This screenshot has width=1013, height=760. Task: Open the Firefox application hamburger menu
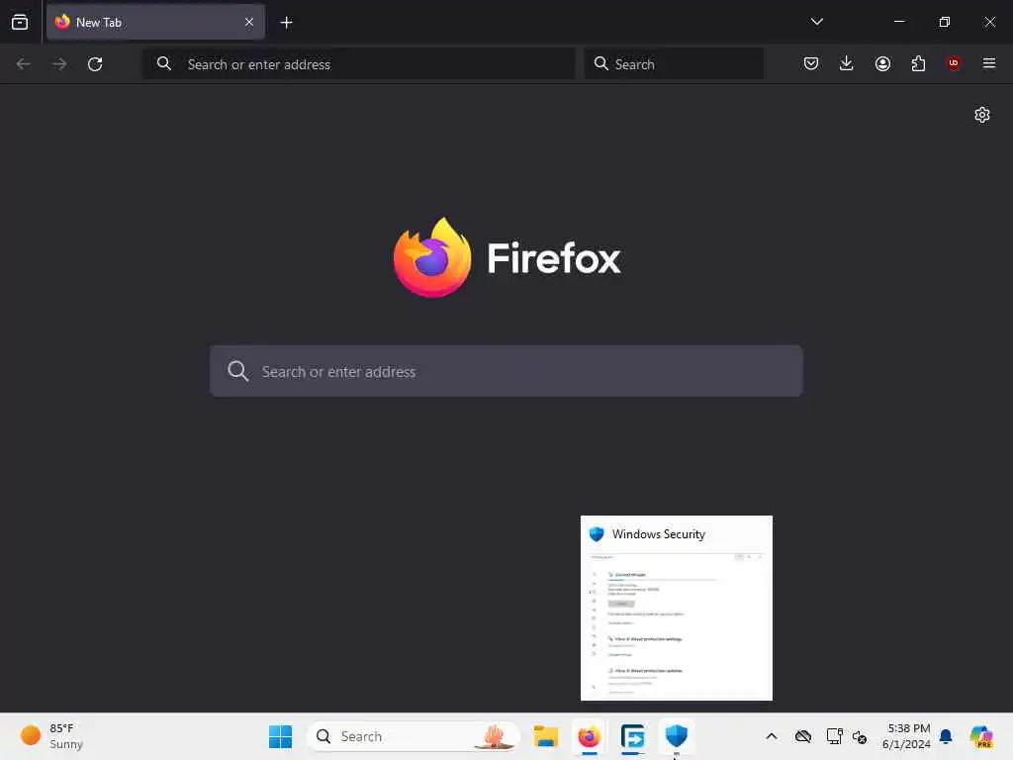(x=988, y=63)
